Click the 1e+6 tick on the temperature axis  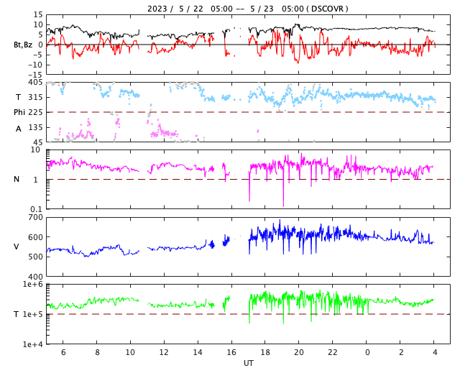(x=32, y=285)
